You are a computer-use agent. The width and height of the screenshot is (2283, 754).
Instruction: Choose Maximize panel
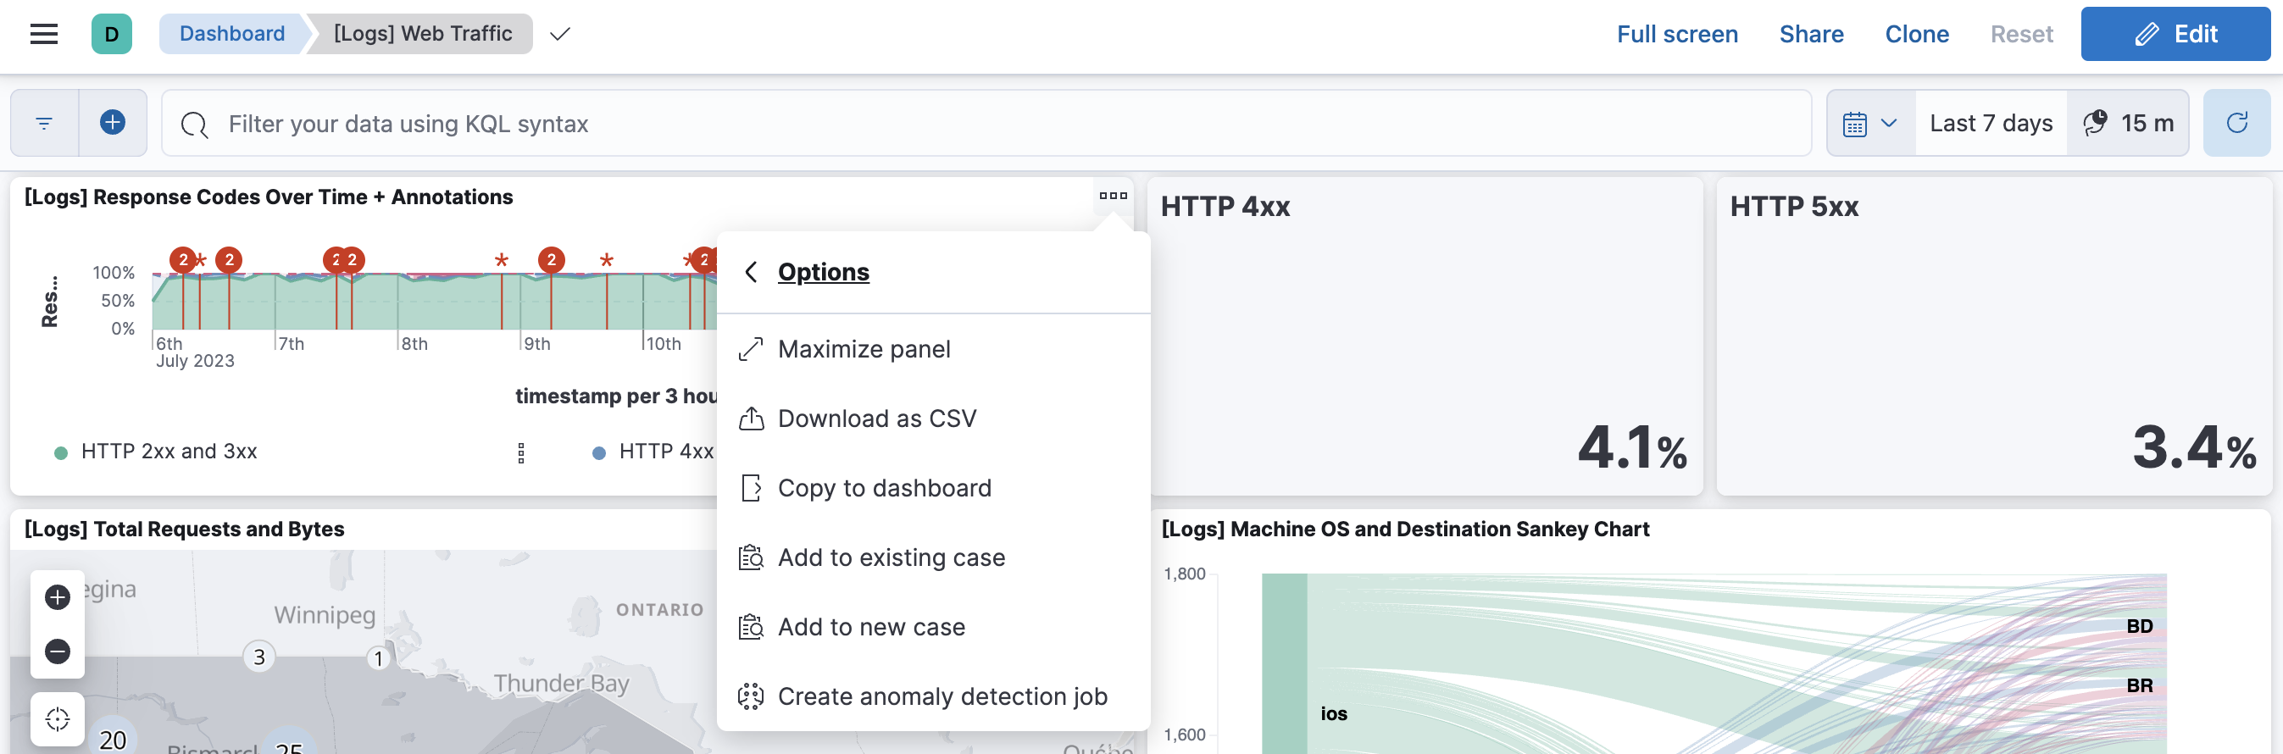(933, 349)
